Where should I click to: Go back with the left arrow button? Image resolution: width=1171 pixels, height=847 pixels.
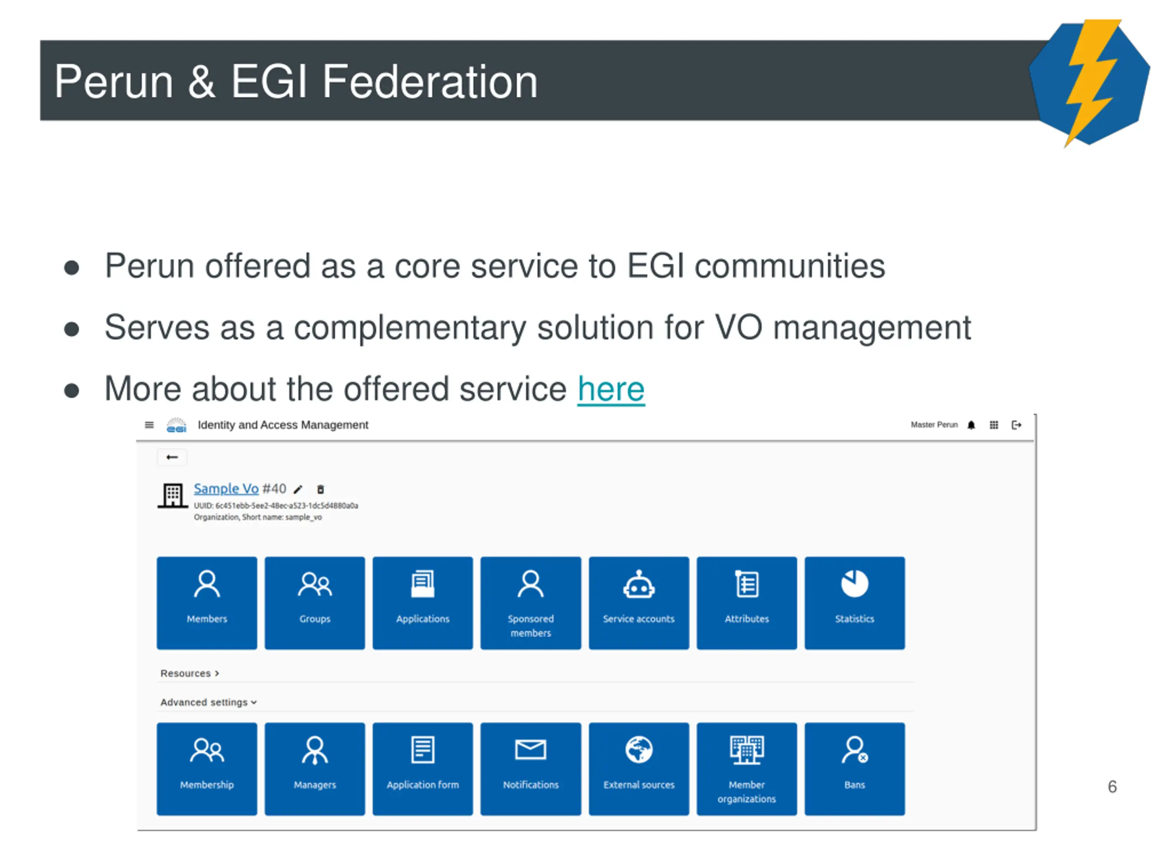pos(172,458)
